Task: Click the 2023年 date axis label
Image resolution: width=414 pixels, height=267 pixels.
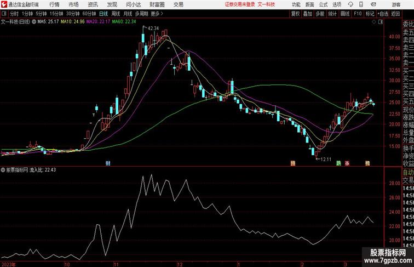Action: click(8, 264)
